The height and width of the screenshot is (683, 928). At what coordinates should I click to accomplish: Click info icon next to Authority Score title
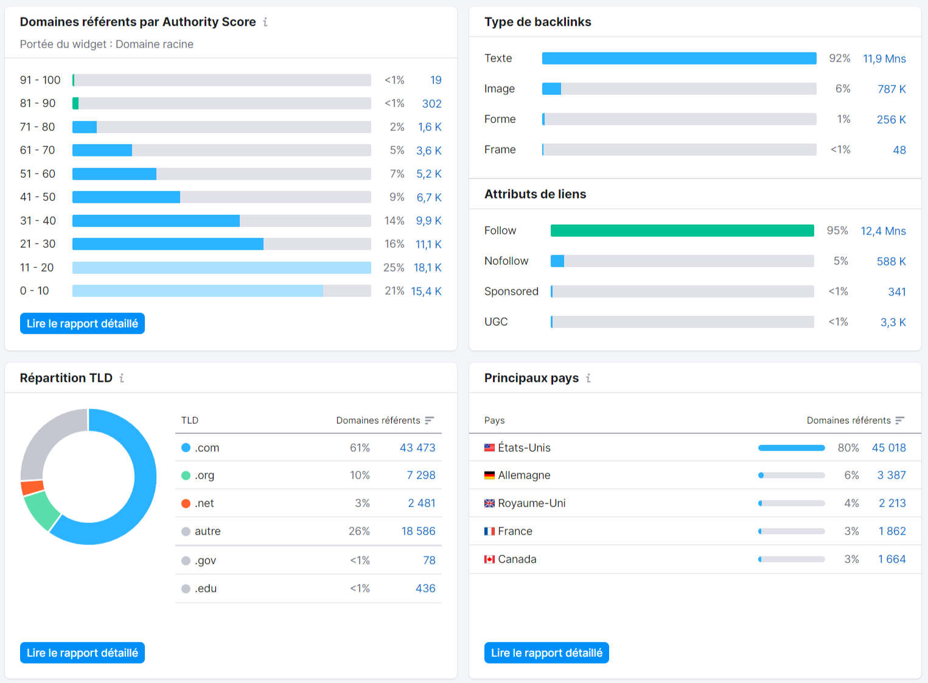265,22
